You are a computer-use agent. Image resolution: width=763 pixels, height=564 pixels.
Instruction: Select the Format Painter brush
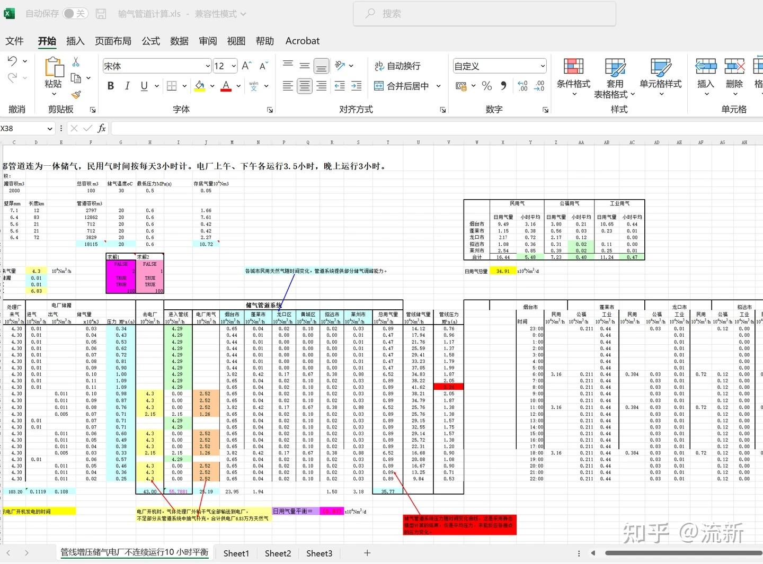coord(76,94)
